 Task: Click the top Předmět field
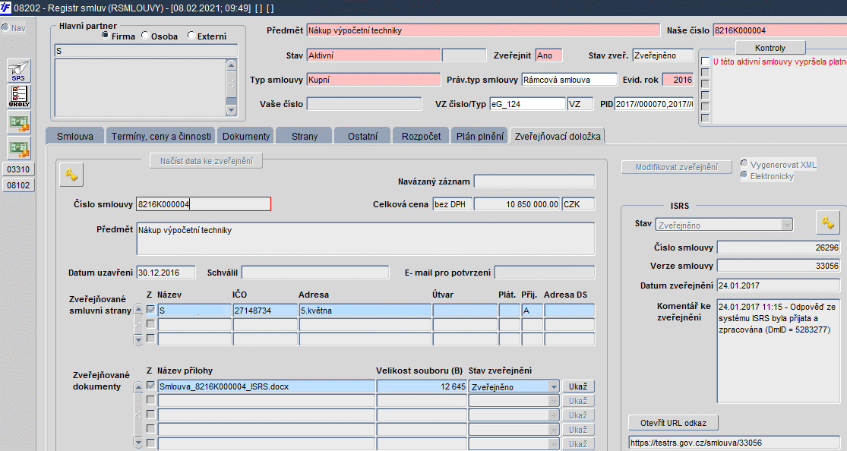[x=483, y=30]
